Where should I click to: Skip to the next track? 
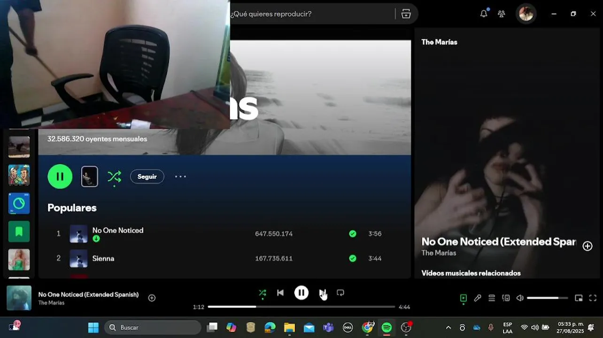pyautogui.click(x=322, y=293)
